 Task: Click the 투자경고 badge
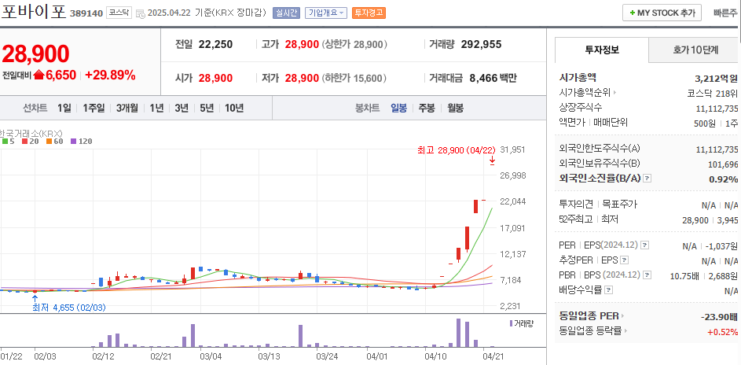369,13
